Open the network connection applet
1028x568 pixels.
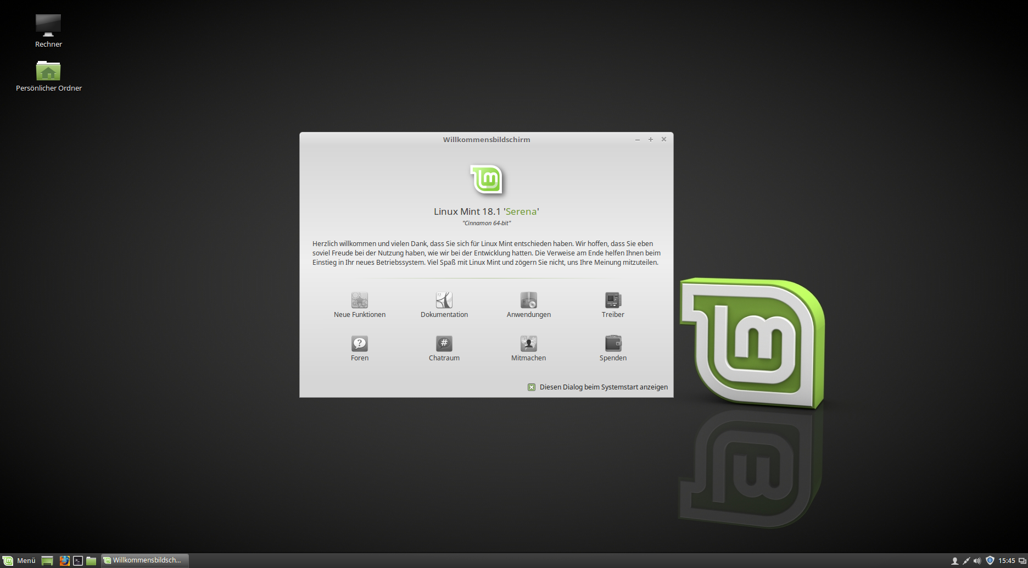[966, 561]
